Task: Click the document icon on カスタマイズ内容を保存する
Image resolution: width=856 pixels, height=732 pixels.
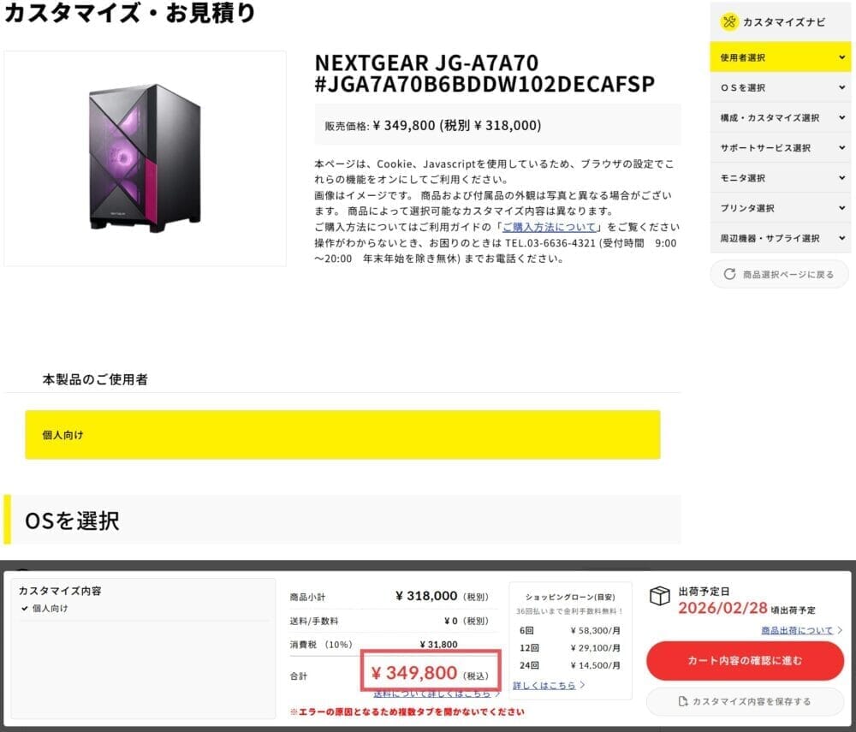Action: point(682,701)
